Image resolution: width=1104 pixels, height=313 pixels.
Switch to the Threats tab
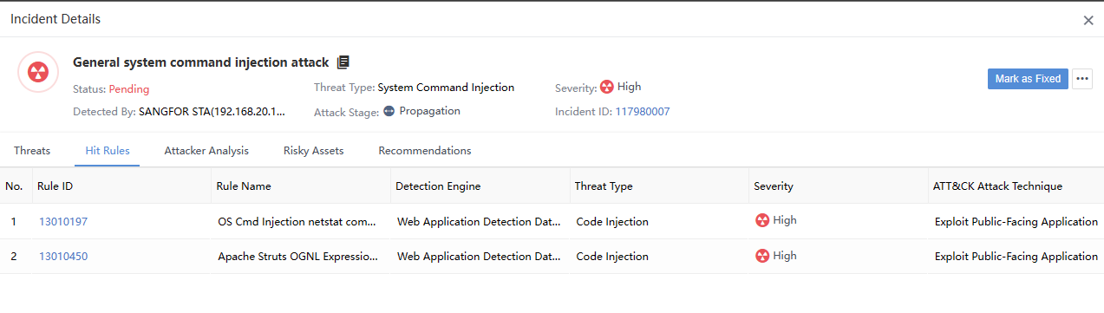(x=32, y=151)
